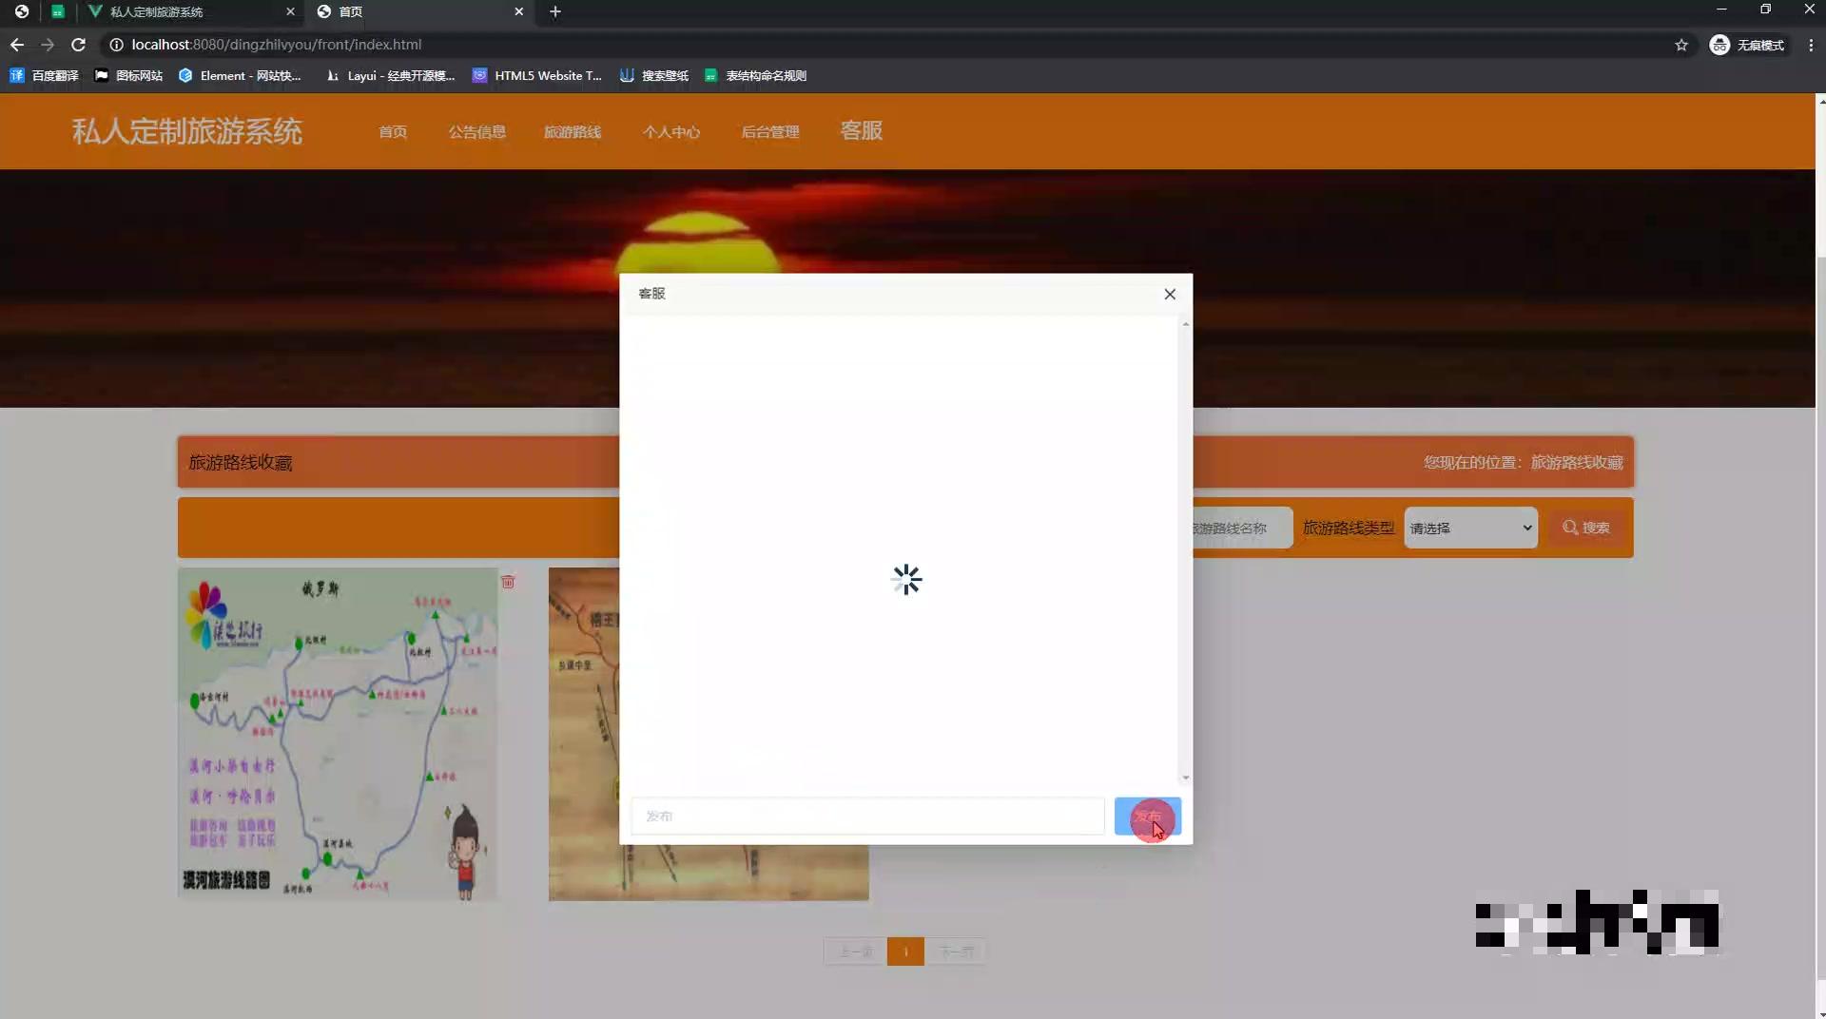This screenshot has height=1019, width=1826.
Task: Go back using the browser back arrow
Action: 16,45
